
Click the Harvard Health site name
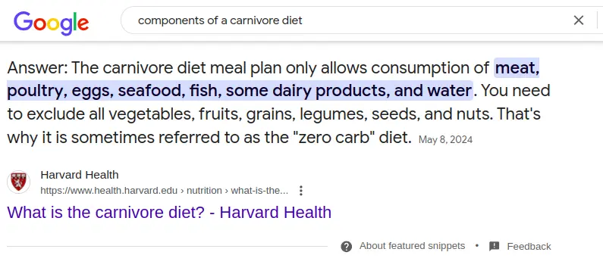click(80, 175)
